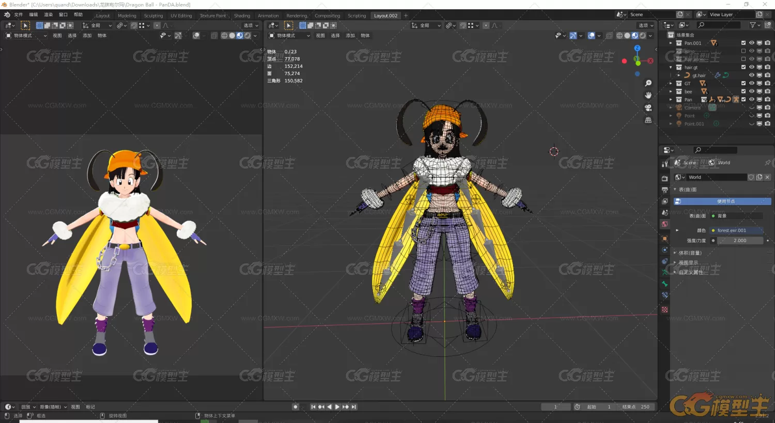Switch orthographic/perspective grid gizmo in right viewport
775x423 pixels.
coord(648,120)
